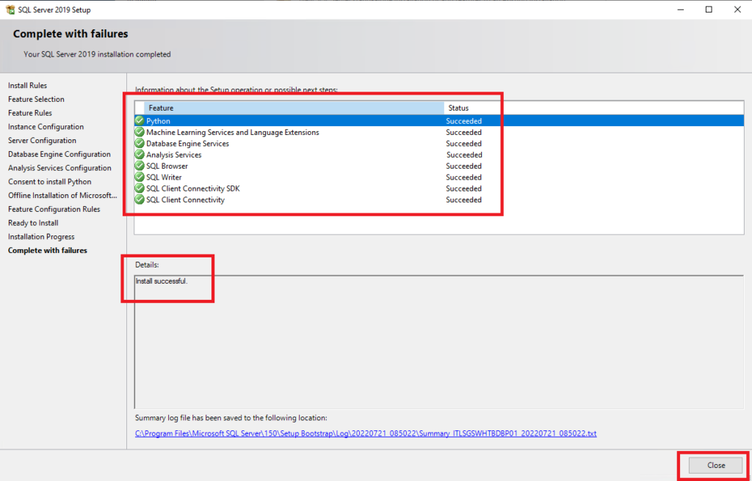This screenshot has height=481, width=752.
Task: Click the status icon beside SQL Browser
Action: (x=140, y=166)
